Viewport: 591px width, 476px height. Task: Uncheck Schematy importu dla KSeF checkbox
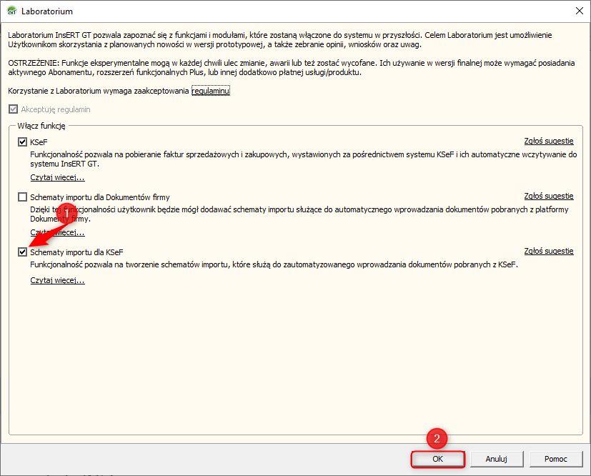[x=23, y=252]
